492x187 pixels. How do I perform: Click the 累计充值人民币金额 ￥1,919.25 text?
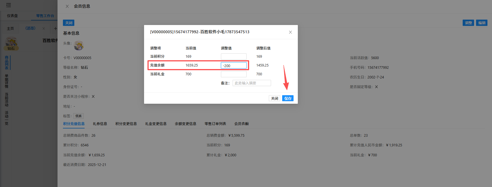pyautogui.click(x=376, y=145)
